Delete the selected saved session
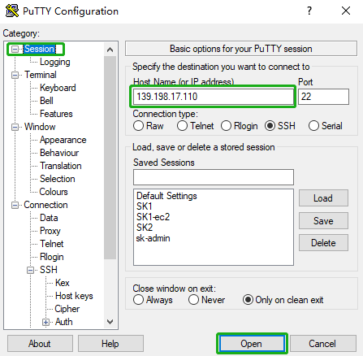 click(x=323, y=243)
